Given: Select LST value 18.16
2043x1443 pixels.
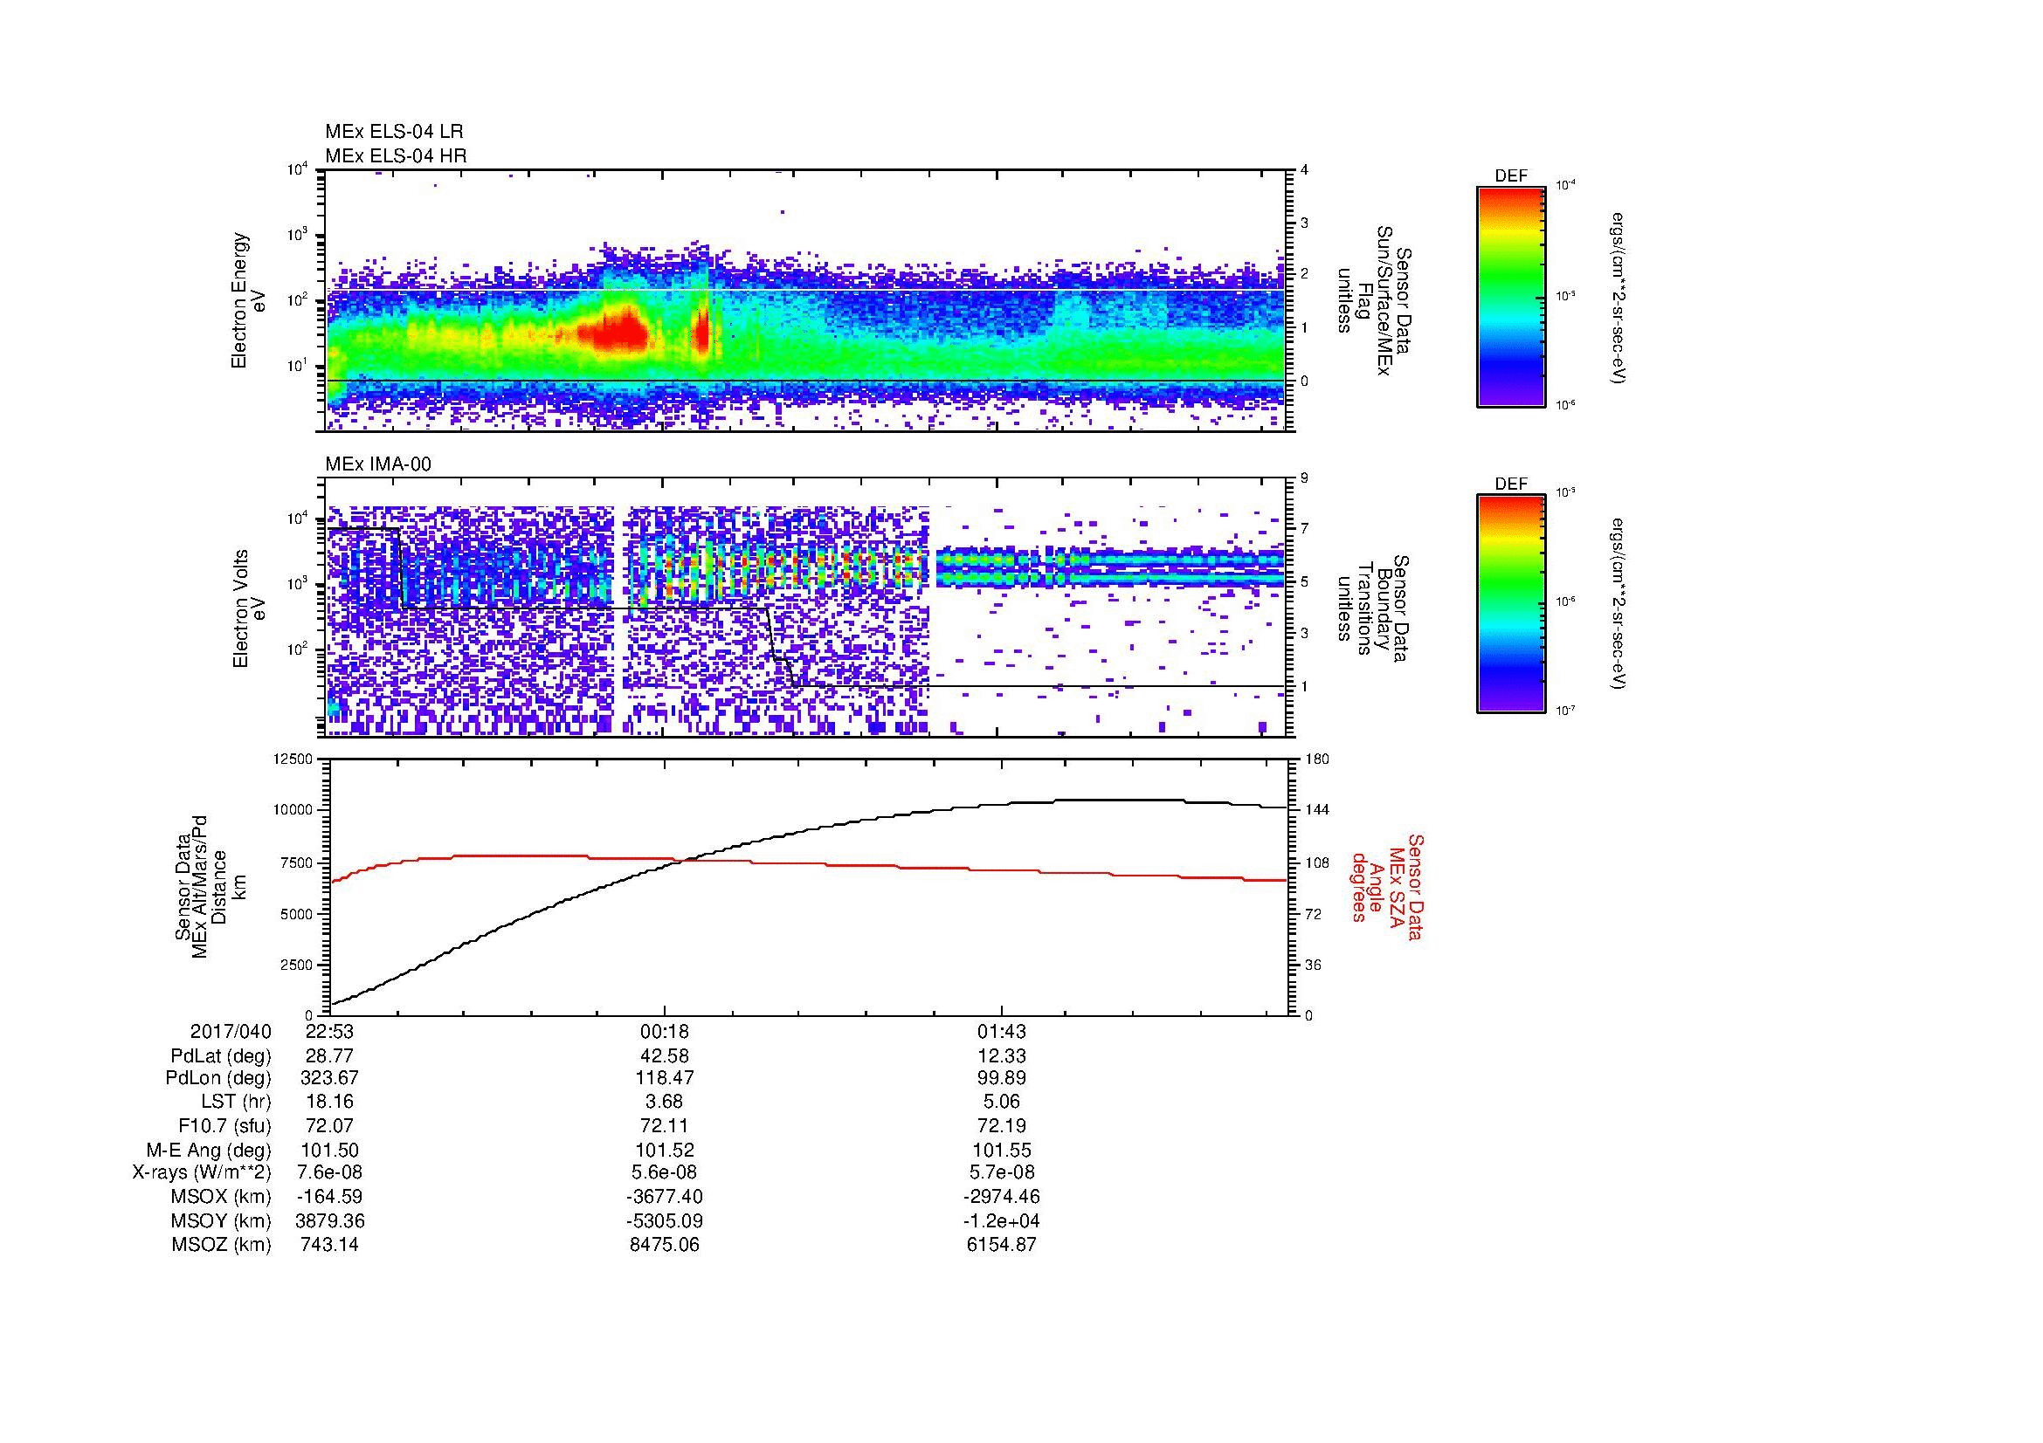Looking at the screenshot, I should [x=329, y=1102].
